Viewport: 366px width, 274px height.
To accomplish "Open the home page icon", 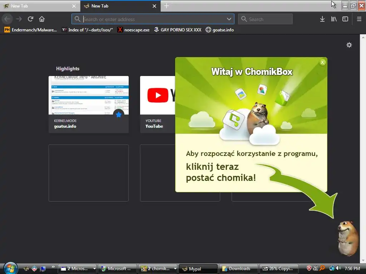I will [x=42, y=19].
